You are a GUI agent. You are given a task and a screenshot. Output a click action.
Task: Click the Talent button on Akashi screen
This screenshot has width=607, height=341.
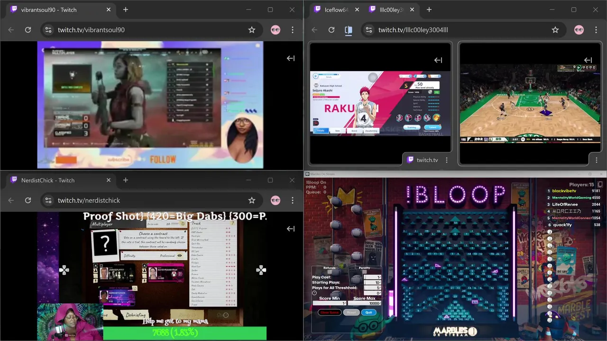(432, 127)
